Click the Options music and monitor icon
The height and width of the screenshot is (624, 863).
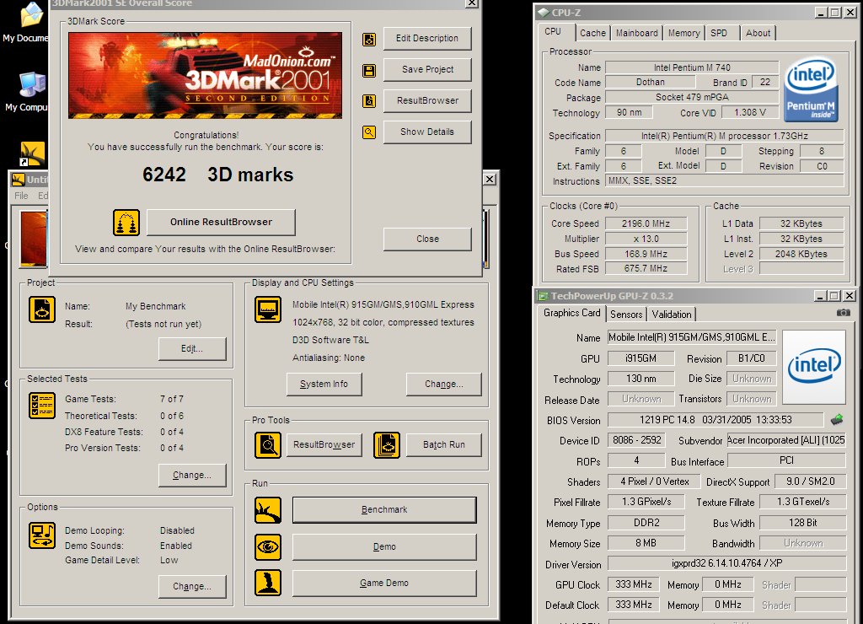tap(42, 535)
